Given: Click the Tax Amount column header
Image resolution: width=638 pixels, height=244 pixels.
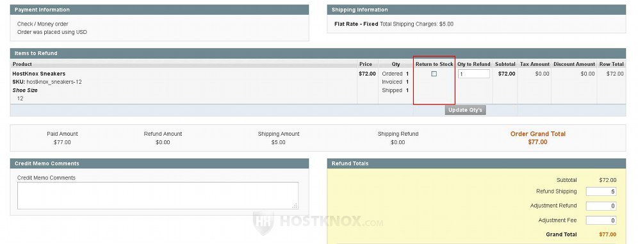Looking at the screenshot, I should point(535,64).
